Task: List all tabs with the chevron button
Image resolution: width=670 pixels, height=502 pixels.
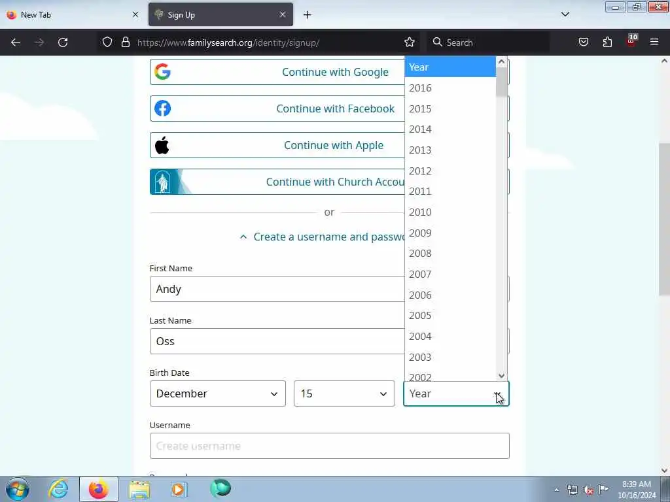Action: tap(565, 14)
